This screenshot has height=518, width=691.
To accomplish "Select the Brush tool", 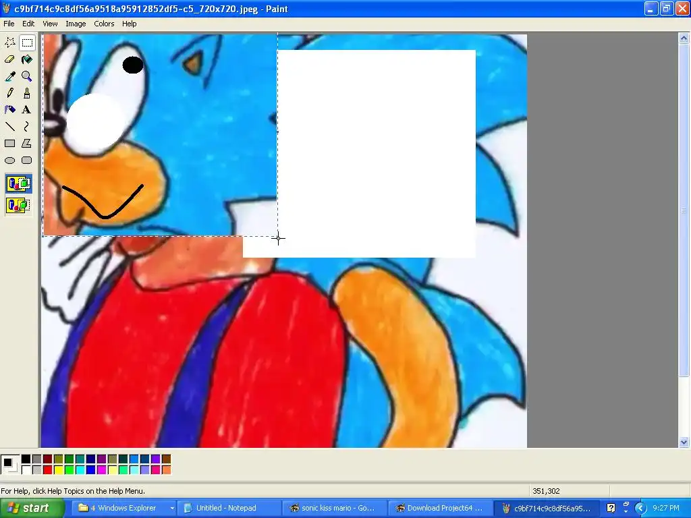I will pos(27,93).
